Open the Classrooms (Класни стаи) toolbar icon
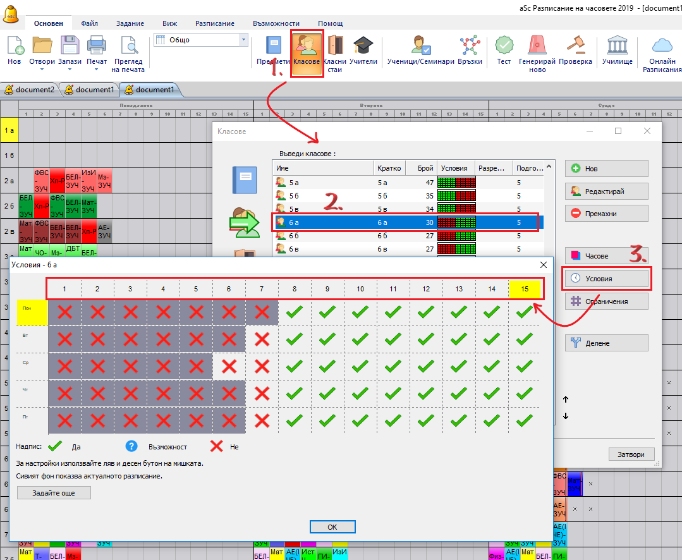This screenshot has height=560, width=682. click(x=335, y=52)
